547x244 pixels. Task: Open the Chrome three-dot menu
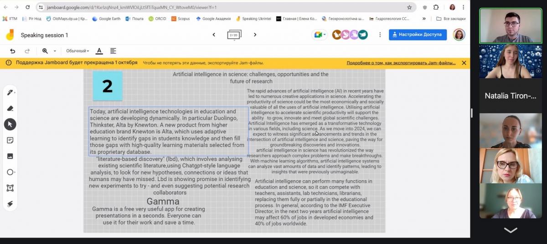(464, 7)
